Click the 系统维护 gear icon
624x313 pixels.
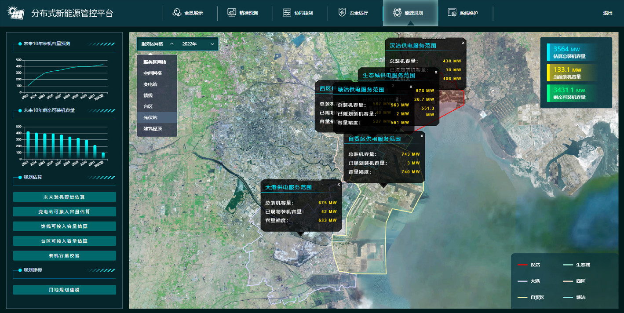coord(452,13)
